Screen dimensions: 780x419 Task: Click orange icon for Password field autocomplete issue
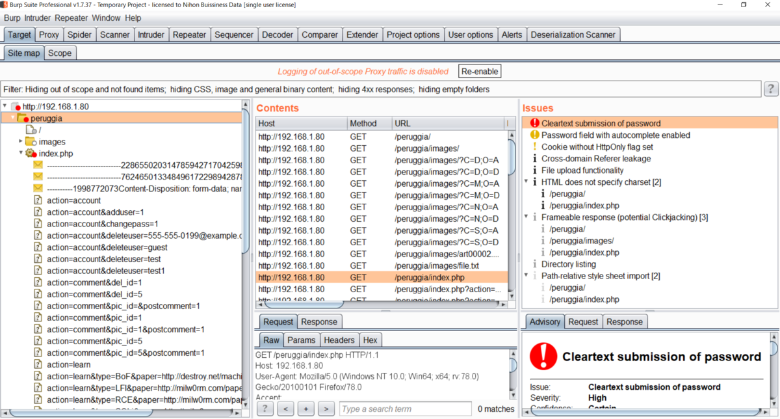(x=535, y=135)
